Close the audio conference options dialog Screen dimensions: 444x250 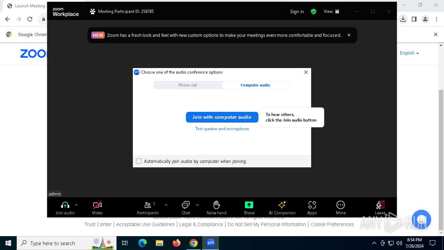(x=306, y=72)
